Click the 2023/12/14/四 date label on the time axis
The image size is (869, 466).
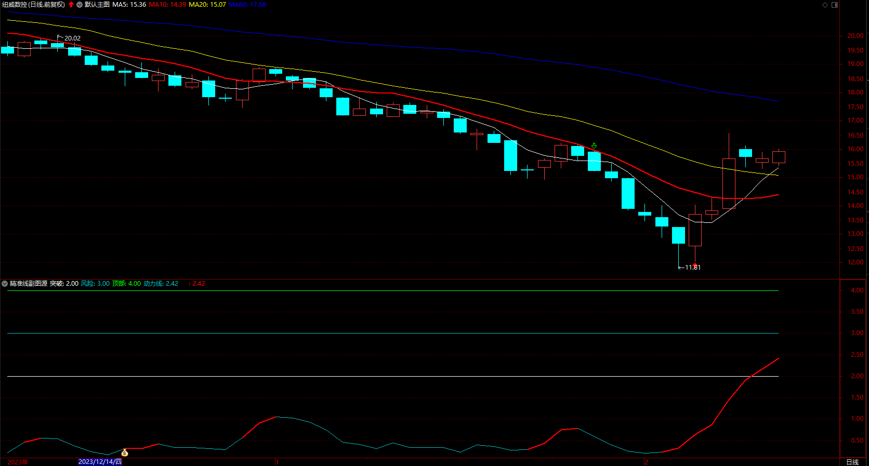pos(100,462)
